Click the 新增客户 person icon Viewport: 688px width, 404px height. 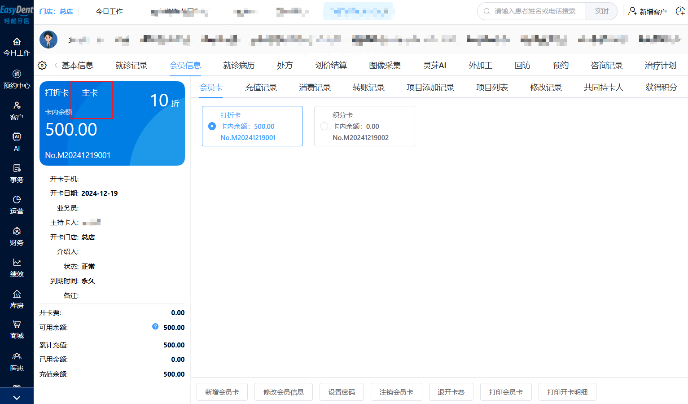(x=632, y=11)
